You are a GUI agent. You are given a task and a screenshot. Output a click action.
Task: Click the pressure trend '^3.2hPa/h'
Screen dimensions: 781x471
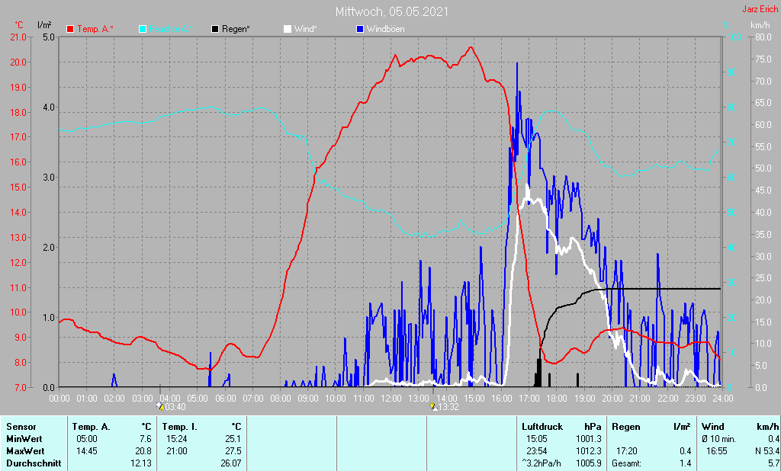click(541, 463)
